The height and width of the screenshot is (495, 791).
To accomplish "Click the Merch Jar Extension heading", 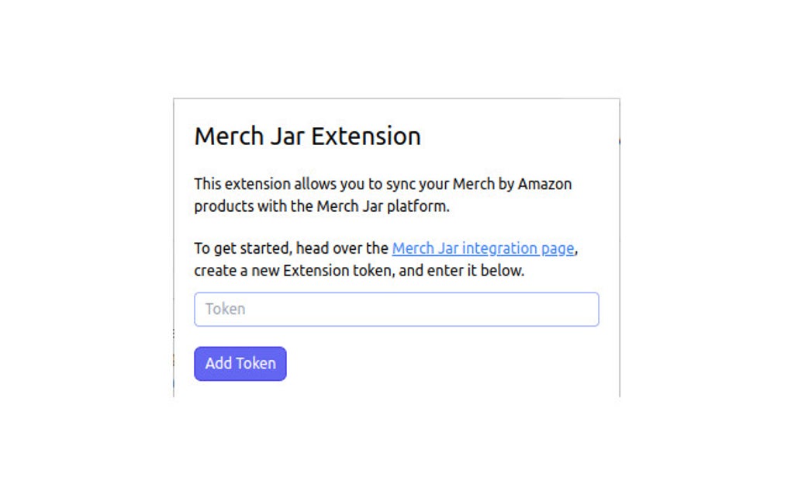I will click(x=307, y=136).
